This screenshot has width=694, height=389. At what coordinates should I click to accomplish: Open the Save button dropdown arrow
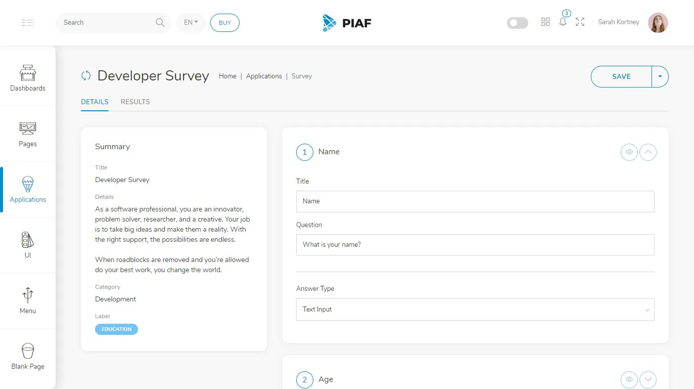660,76
